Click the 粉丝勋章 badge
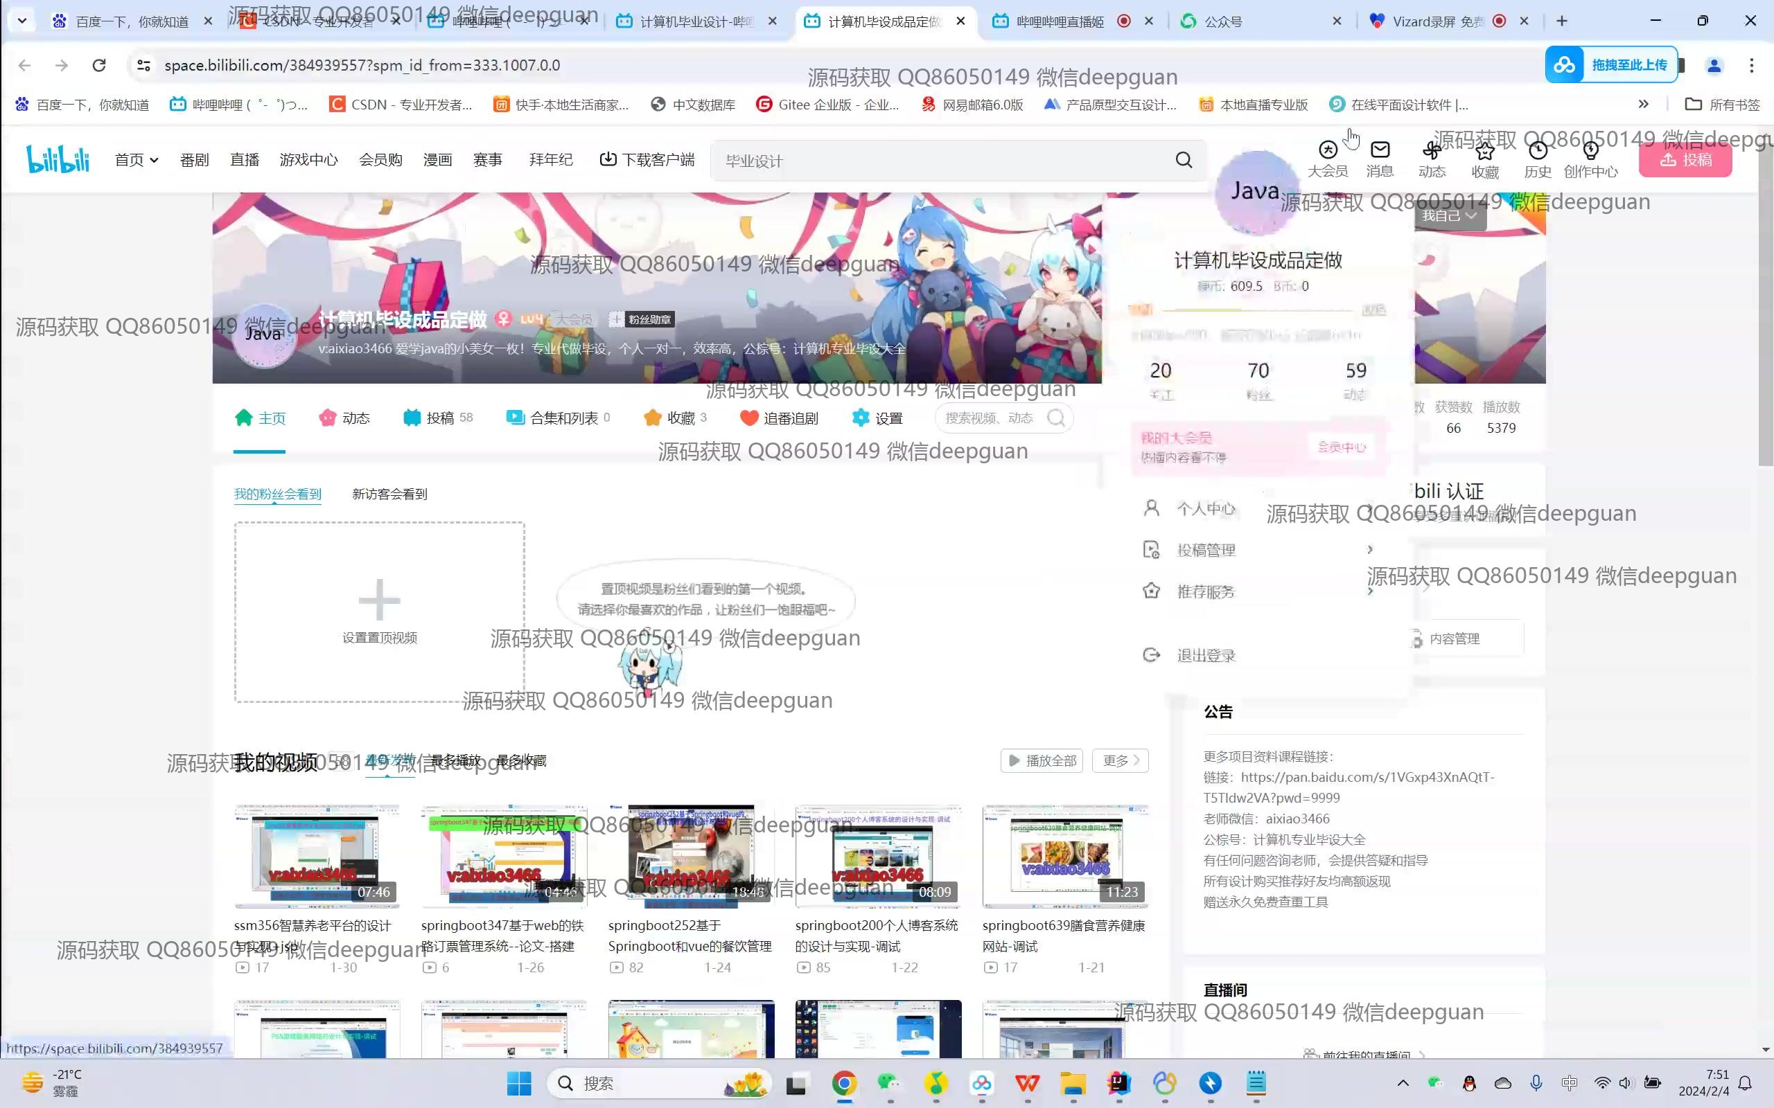Image resolution: width=1774 pixels, height=1108 pixels. [641, 319]
